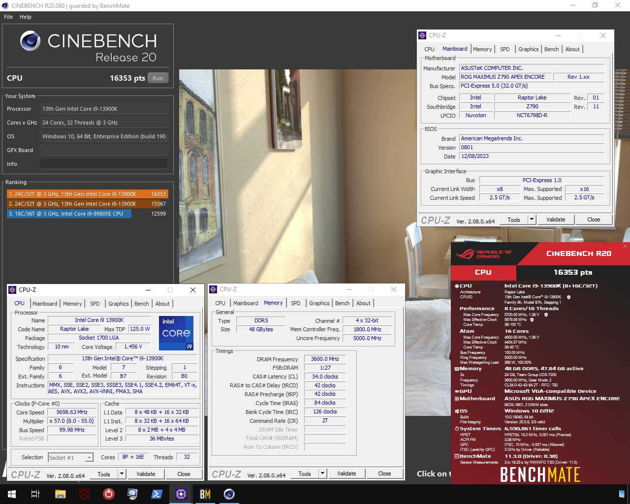The width and height of the screenshot is (630, 504).
Task: Open Task View from the taskbar
Action: coord(35,494)
